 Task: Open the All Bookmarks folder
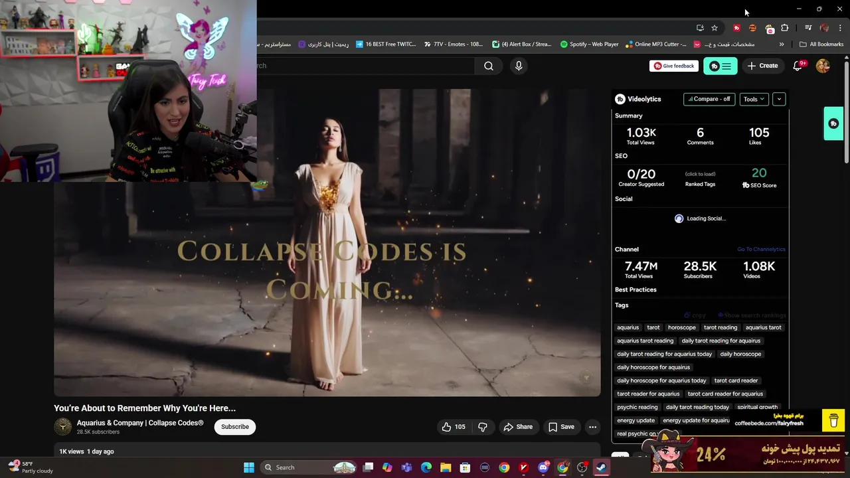821,44
